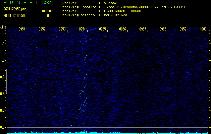Select the 26.04.12 09:50 timestamp

click(x=14, y=15)
